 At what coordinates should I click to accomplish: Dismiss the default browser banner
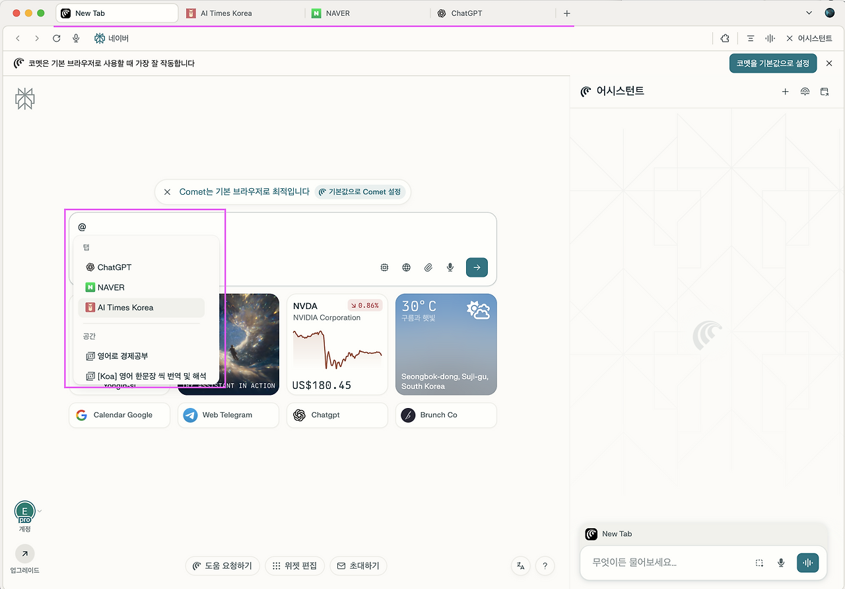point(830,63)
